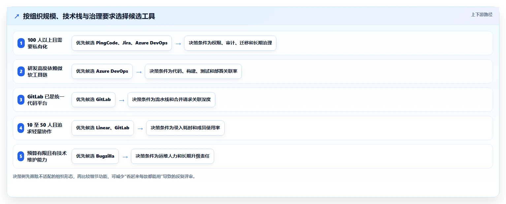
Task: Click the text 100 人以上且需要私有化
Action: point(45,43)
